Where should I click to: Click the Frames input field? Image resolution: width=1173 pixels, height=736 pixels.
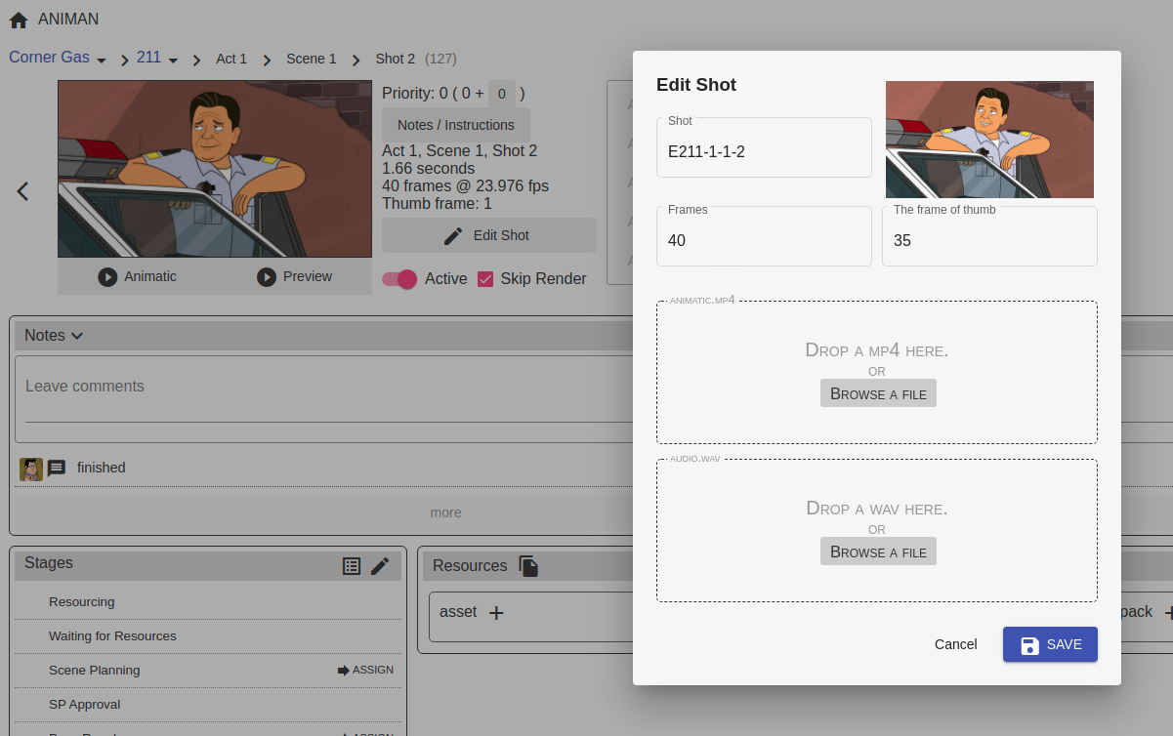pyautogui.click(x=764, y=240)
